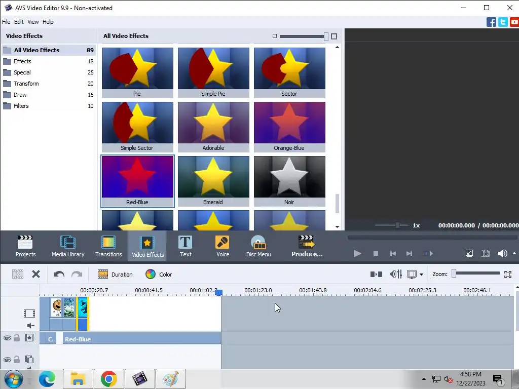
Task: Open the Disc Menu section
Action: (x=258, y=246)
